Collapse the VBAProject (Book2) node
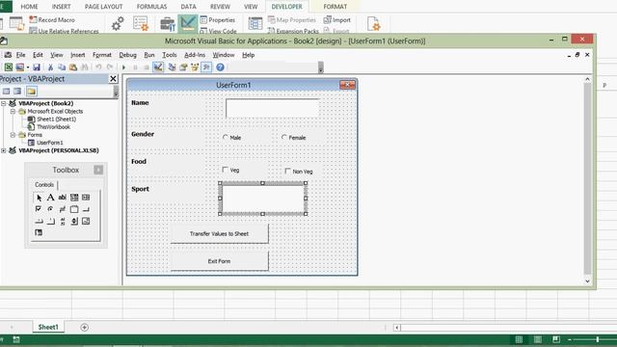 coord(4,103)
